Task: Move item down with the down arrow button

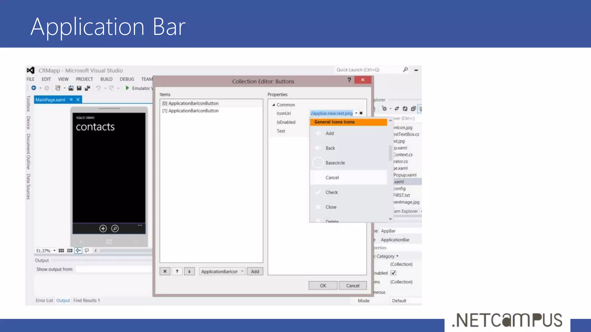Action: pyautogui.click(x=189, y=271)
